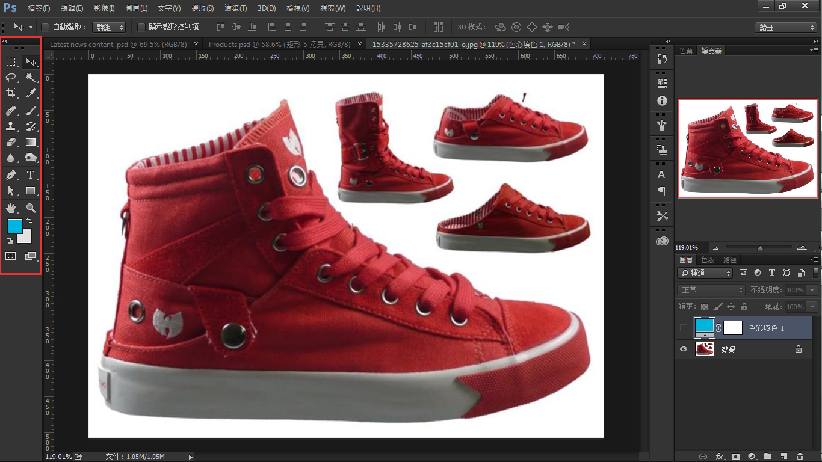
Task: Enable the 顯示變形控制項 checkbox
Action: (x=141, y=27)
